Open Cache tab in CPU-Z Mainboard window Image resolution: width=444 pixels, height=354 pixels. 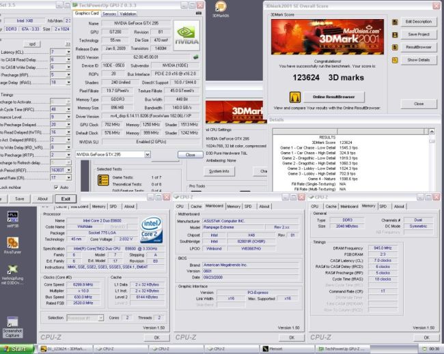tap(196, 207)
